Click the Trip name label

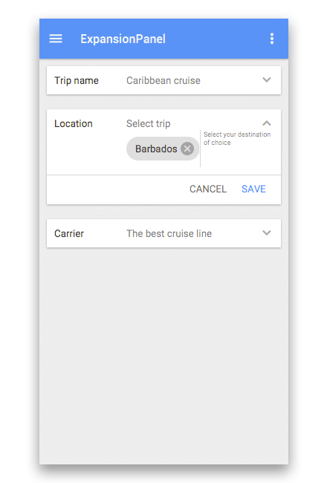click(x=77, y=80)
